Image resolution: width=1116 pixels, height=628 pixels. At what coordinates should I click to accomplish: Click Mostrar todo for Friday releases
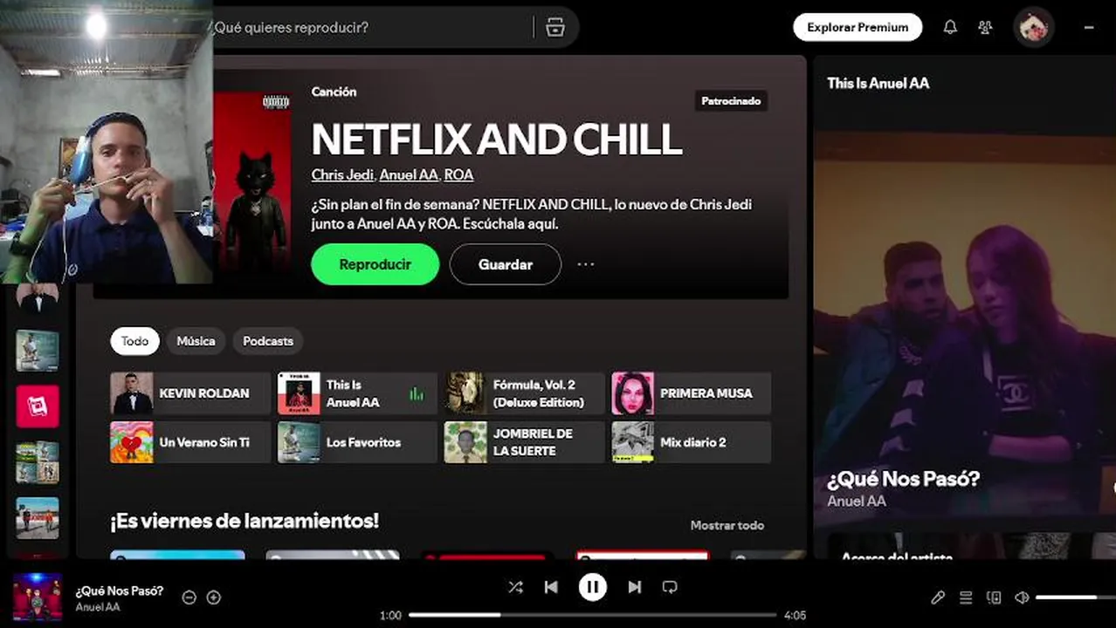coord(727,525)
